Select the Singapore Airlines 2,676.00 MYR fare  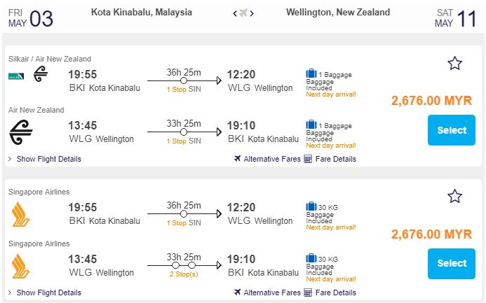[x=452, y=263]
